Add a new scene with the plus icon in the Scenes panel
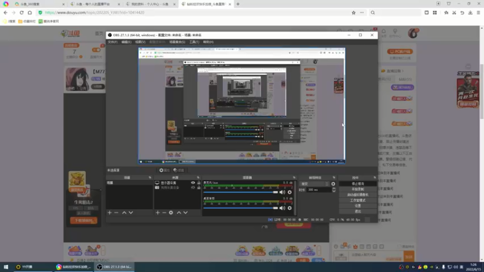The height and width of the screenshot is (272, 484). point(110,213)
